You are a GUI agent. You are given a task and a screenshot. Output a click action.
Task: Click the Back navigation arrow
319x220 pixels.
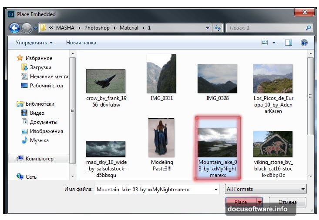coord(14,28)
